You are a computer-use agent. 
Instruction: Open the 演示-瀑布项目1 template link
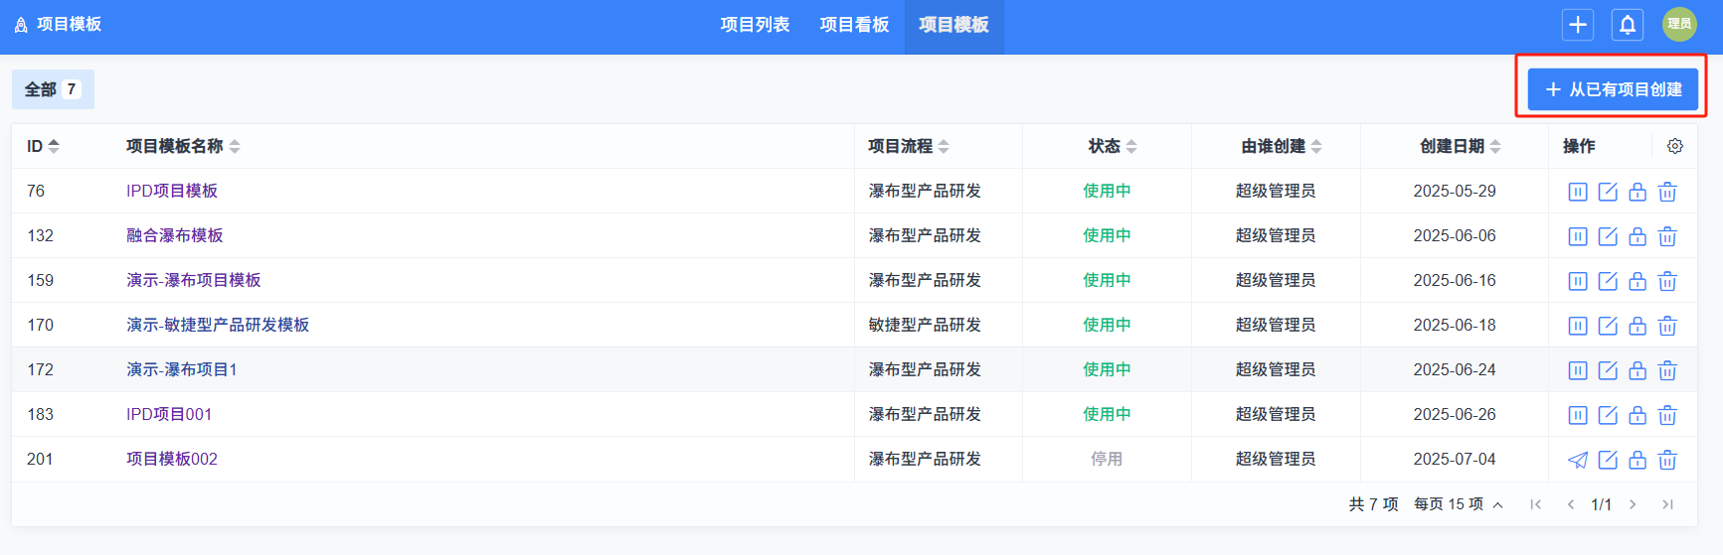coord(181,369)
